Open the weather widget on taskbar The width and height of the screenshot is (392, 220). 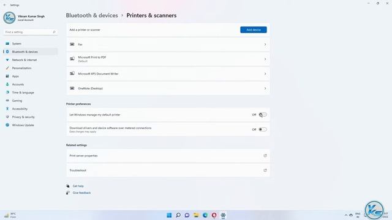coord(10,215)
